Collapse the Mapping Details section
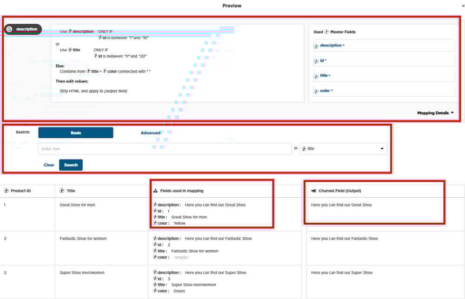This screenshot has width=465, height=299. pyautogui.click(x=435, y=113)
